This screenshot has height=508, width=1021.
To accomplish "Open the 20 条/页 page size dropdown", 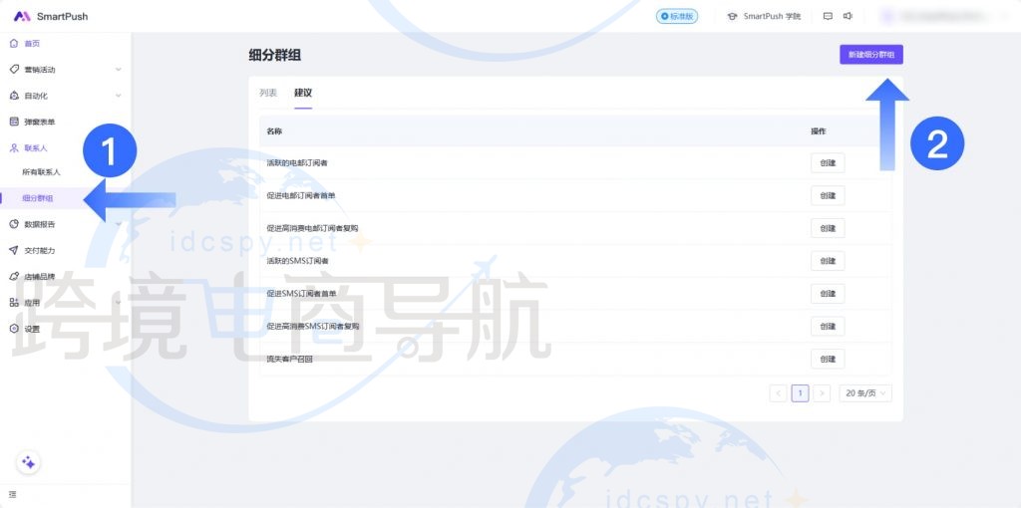I will click(864, 393).
